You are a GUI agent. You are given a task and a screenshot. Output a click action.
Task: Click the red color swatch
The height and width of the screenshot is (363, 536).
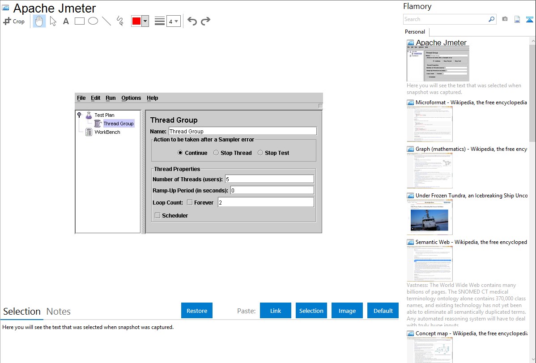tap(136, 21)
